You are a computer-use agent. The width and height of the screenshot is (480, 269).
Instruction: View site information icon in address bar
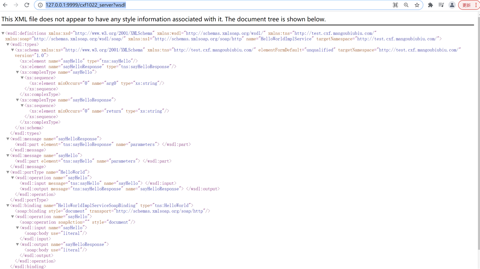[40, 5]
